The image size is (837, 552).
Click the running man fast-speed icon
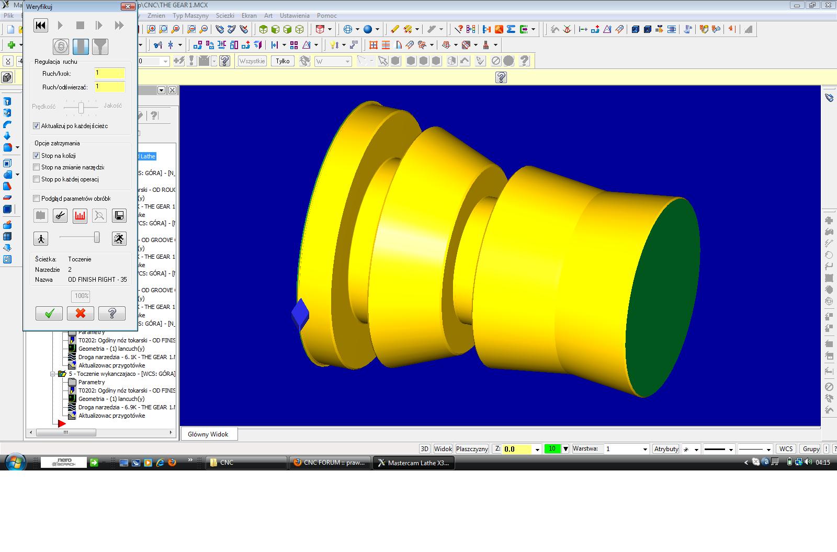click(x=119, y=238)
